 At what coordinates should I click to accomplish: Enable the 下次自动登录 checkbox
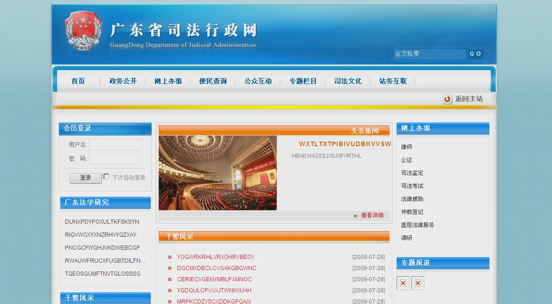point(106,177)
